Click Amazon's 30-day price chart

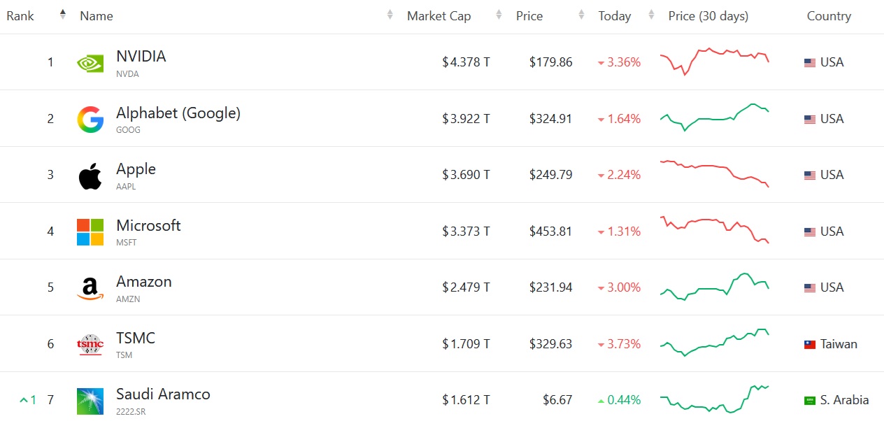point(714,287)
